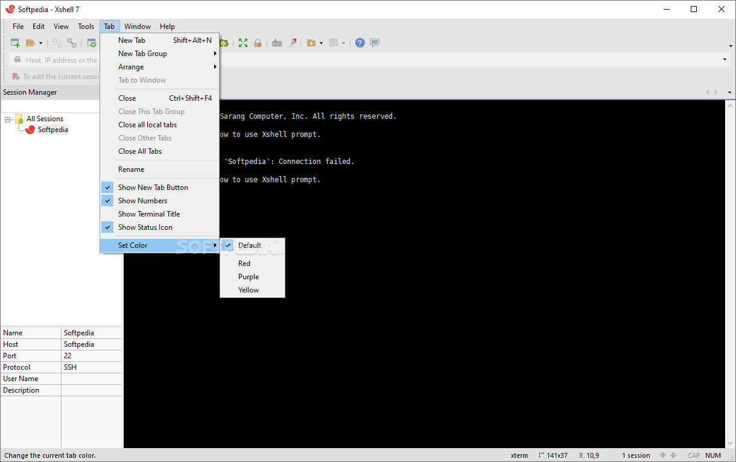Open the session properties gear icon
This screenshot has height=462, width=736.
click(x=92, y=43)
